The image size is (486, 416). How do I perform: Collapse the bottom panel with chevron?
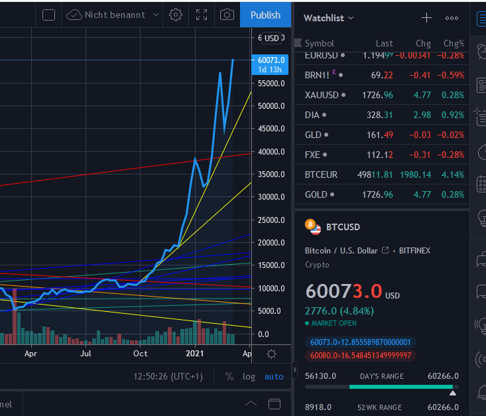[251, 403]
